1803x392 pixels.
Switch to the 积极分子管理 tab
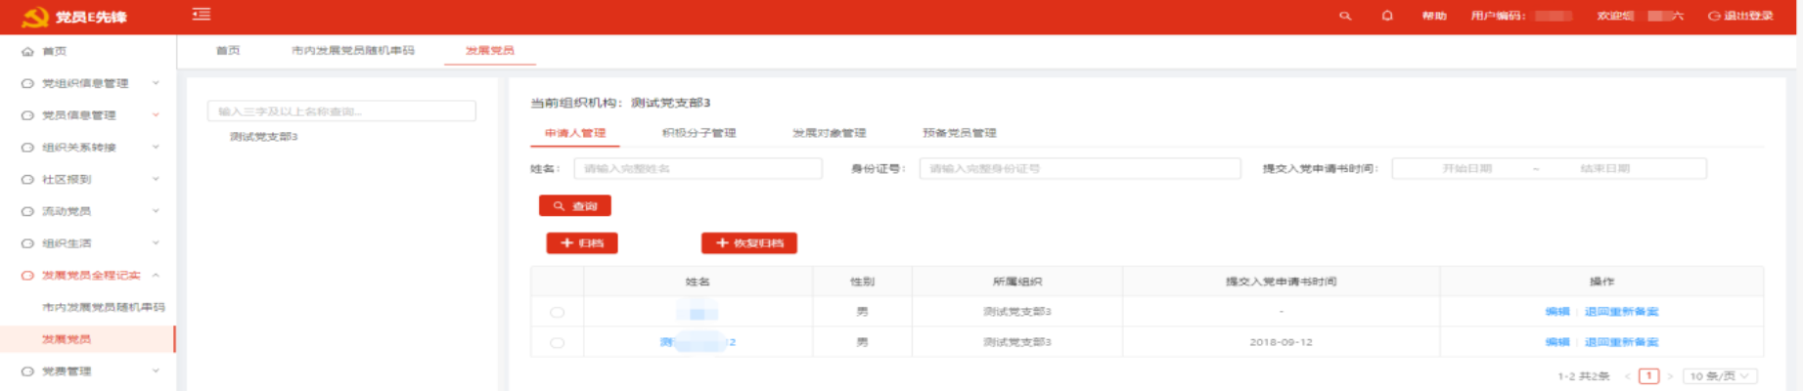699,133
